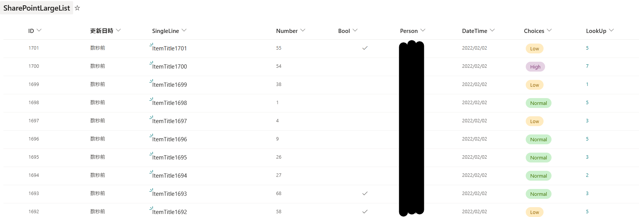The image size is (639, 217).
Task: Select the Number cell showing 68
Action: (x=279, y=194)
